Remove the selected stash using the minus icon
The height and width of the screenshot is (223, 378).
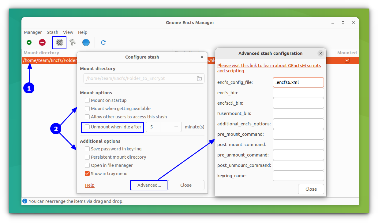[42, 42]
